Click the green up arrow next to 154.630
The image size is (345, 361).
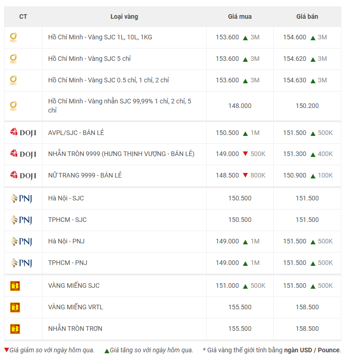pos(313,81)
